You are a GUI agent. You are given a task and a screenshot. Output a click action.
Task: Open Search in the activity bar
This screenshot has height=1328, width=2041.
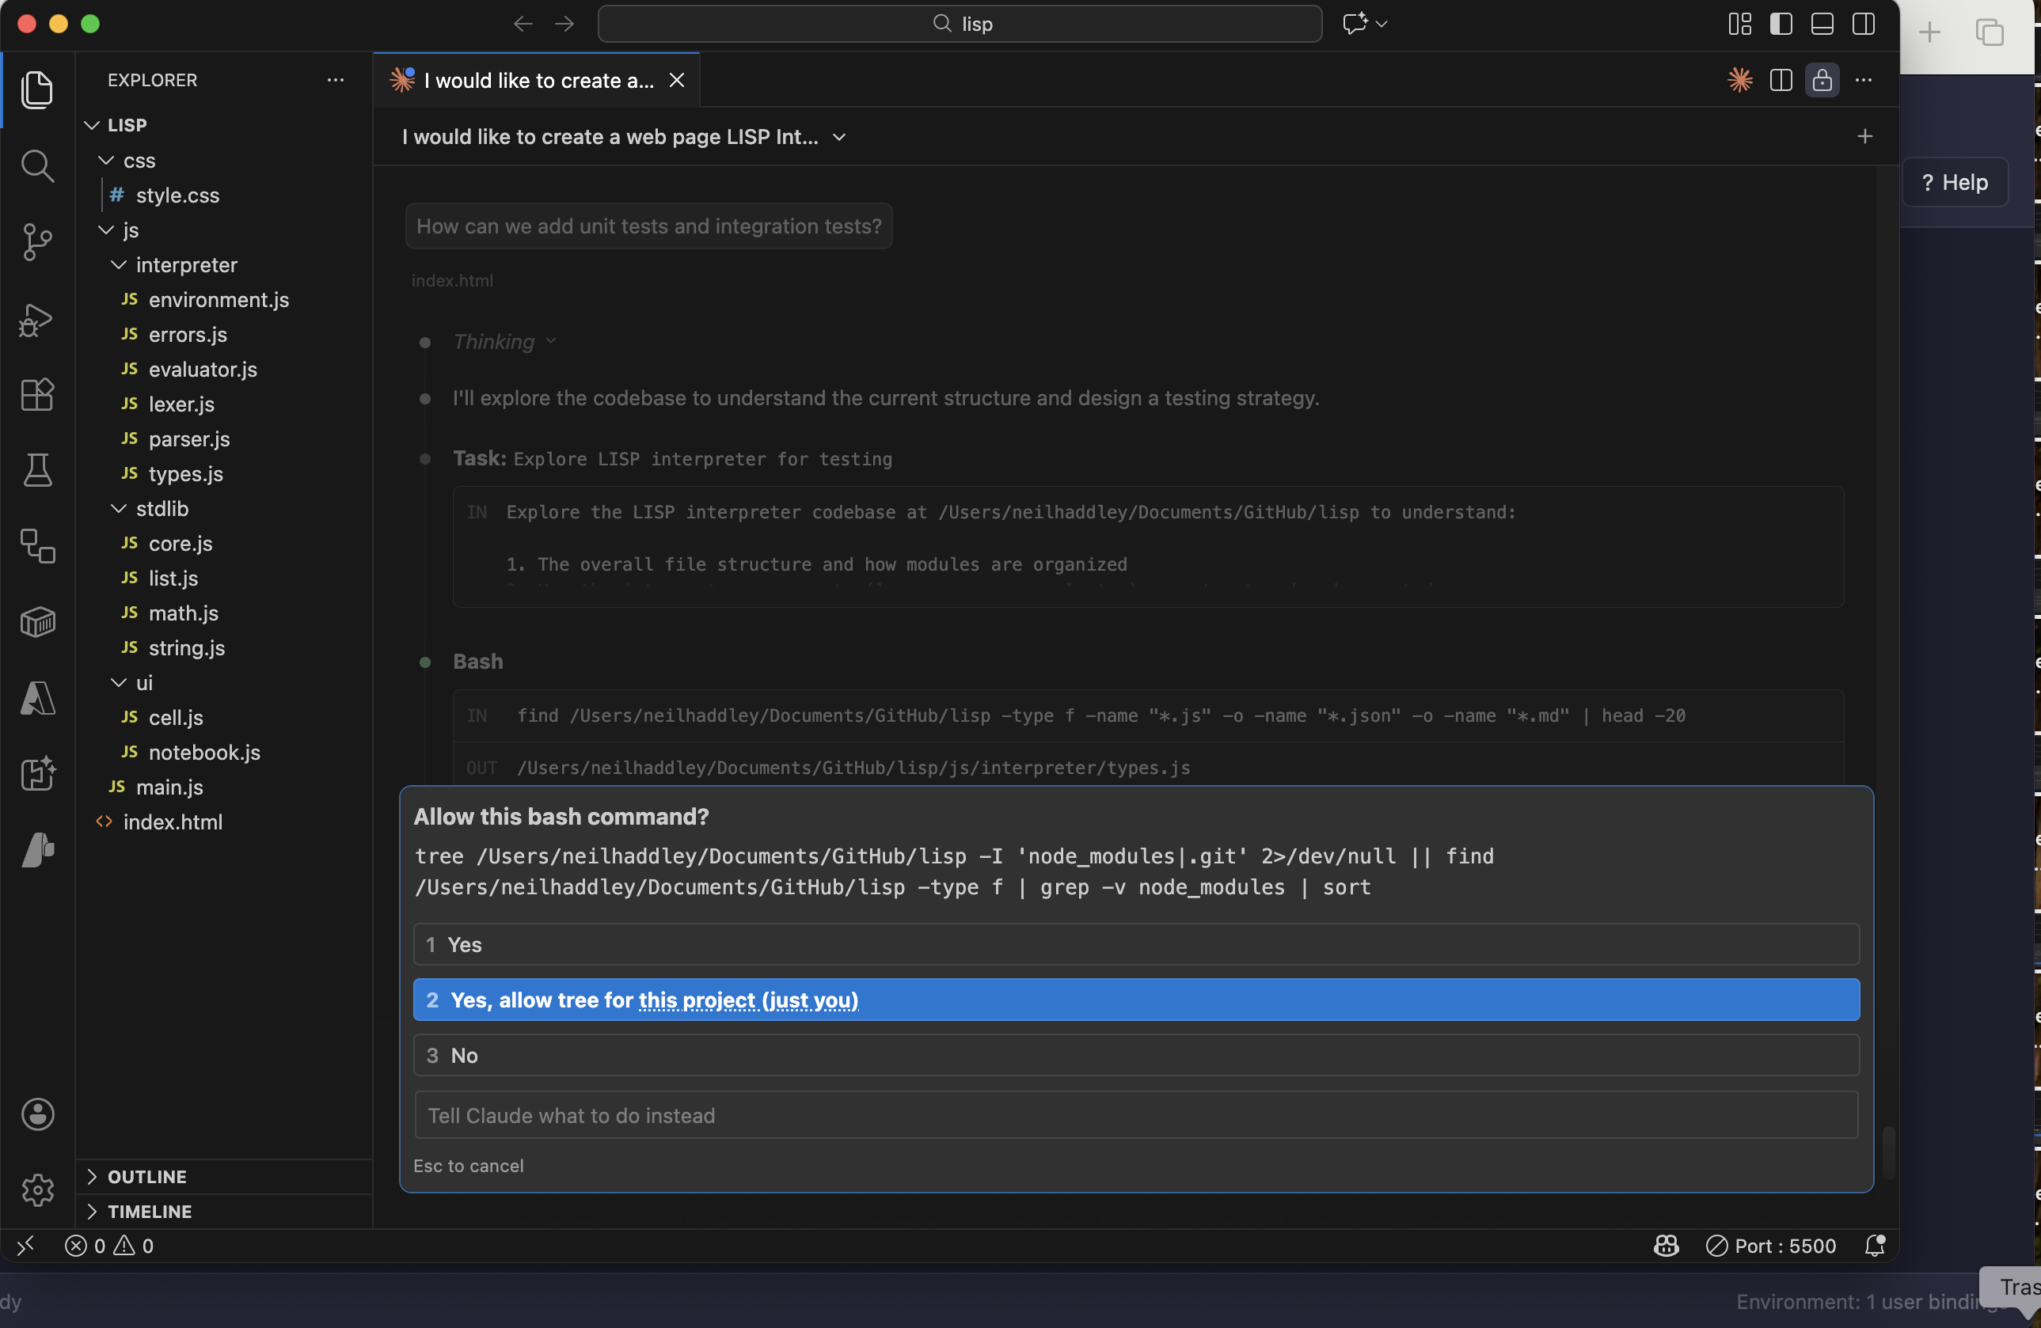[x=38, y=166]
